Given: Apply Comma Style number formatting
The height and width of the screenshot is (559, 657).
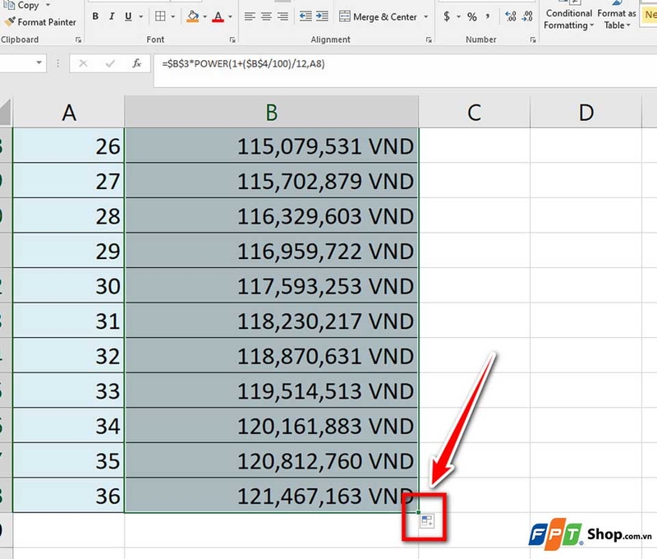Looking at the screenshot, I should 489,16.
